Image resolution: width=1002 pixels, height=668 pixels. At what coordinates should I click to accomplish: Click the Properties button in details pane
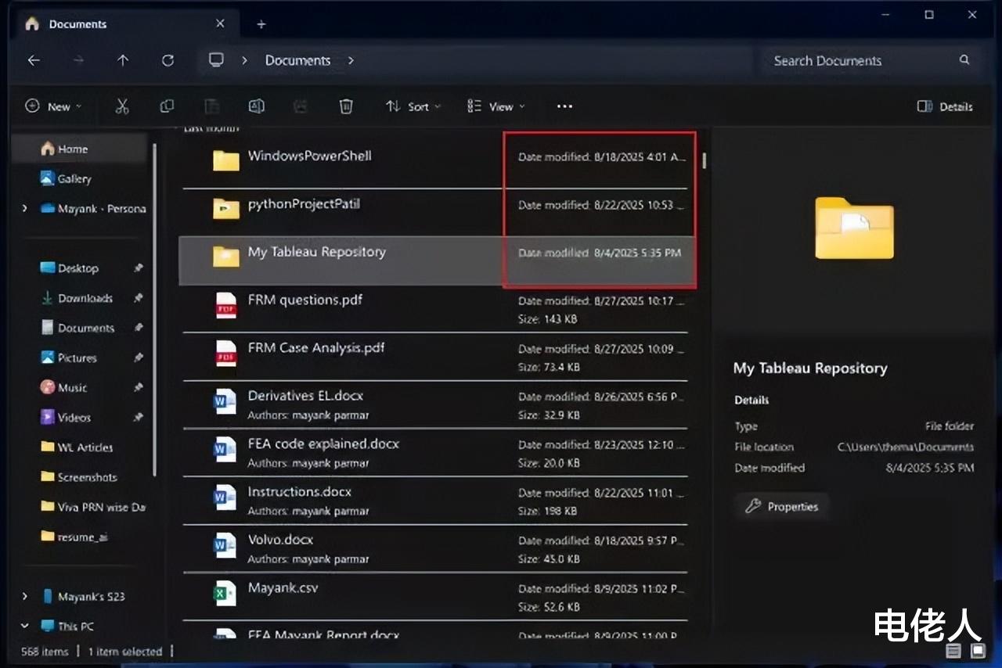[x=781, y=507]
